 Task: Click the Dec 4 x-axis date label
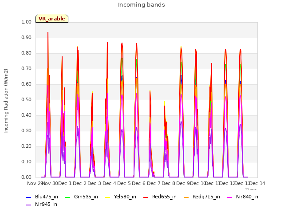click(110, 183)
